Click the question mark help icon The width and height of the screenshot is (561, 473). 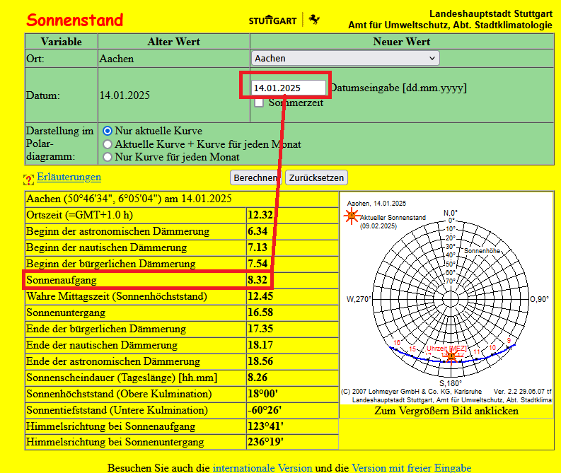click(x=29, y=180)
